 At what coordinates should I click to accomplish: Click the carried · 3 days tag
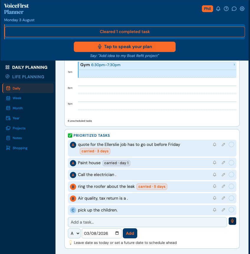coord(95,151)
